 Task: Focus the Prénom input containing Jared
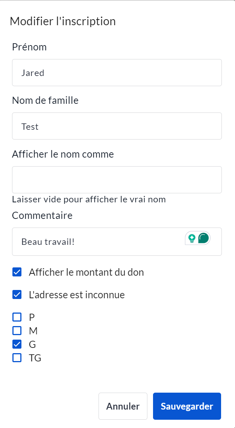(x=117, y=73)
